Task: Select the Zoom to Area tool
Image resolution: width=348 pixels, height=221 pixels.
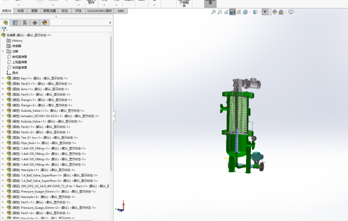Action: (x=220, y=12)
